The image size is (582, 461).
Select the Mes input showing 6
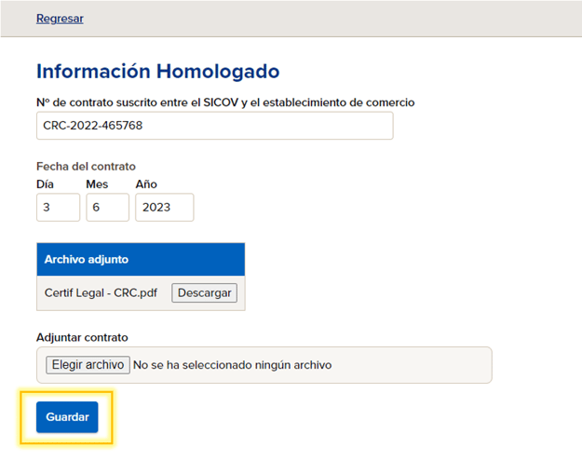pyautogui.click(x=108, y=207)
